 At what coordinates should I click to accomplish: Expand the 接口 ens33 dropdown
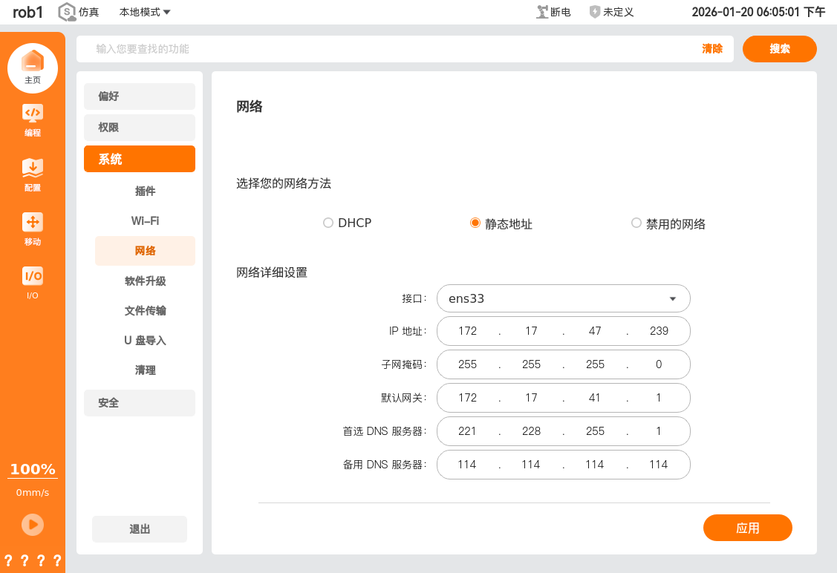click(564, 298)
